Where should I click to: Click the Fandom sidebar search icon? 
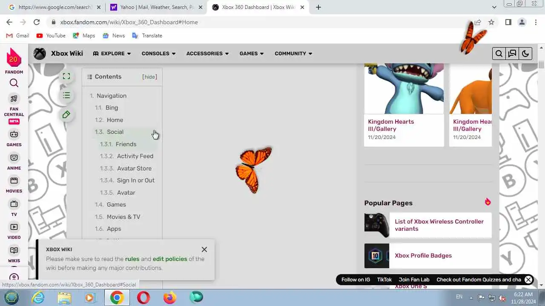tap(14, 83)
